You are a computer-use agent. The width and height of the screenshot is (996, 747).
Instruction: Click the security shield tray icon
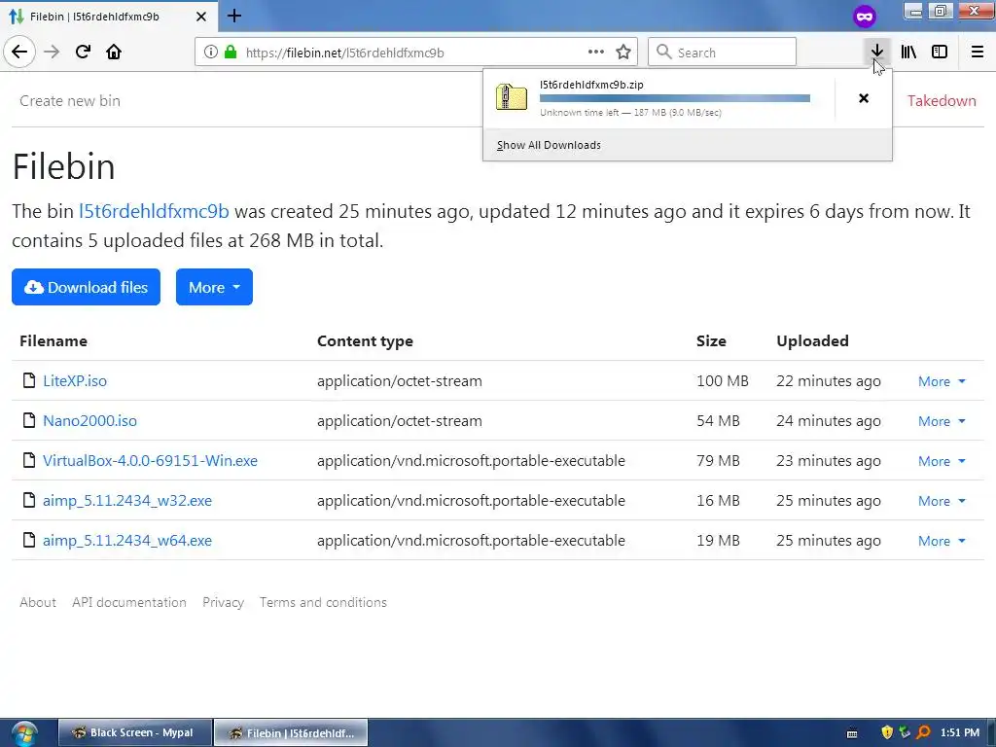point(887,732)
